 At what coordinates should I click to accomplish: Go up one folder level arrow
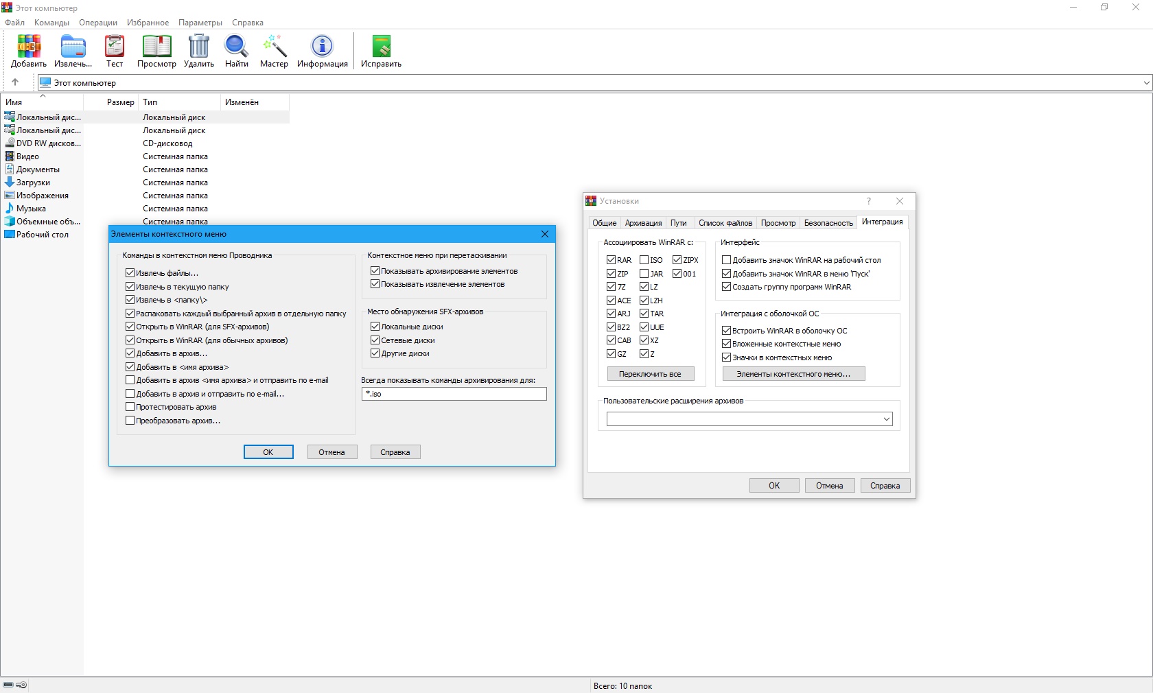(x=15, y=82)
